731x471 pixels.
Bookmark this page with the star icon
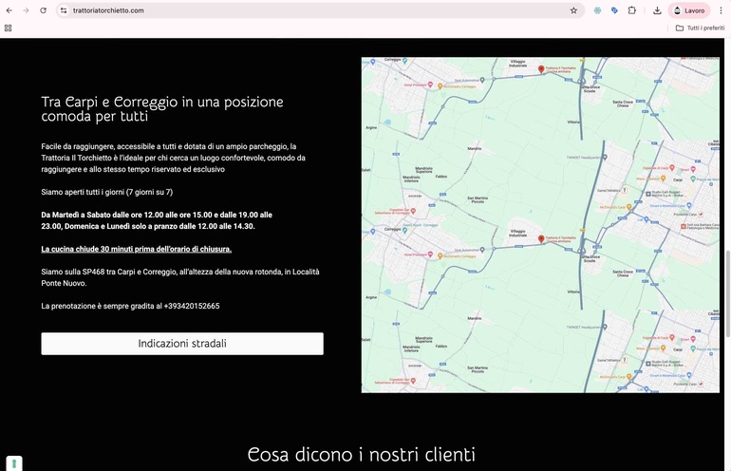[x=573, y=10]
